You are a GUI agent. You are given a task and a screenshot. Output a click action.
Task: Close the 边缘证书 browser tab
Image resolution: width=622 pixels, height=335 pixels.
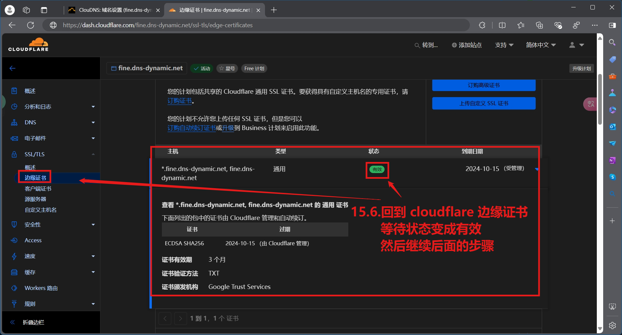point(258,10)
